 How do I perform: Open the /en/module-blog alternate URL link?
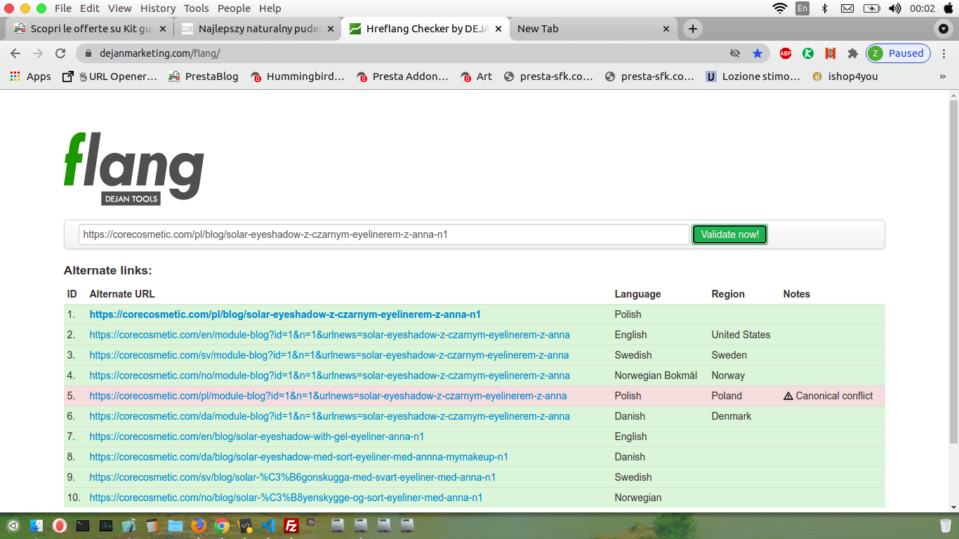(330, 335)
